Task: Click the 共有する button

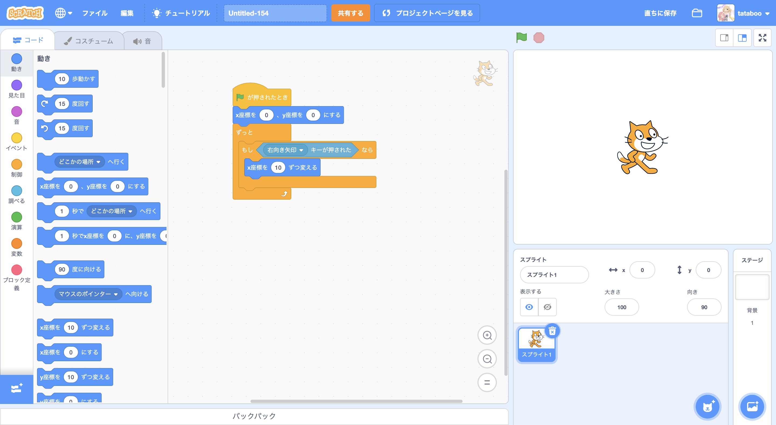Action: [350, 13]
